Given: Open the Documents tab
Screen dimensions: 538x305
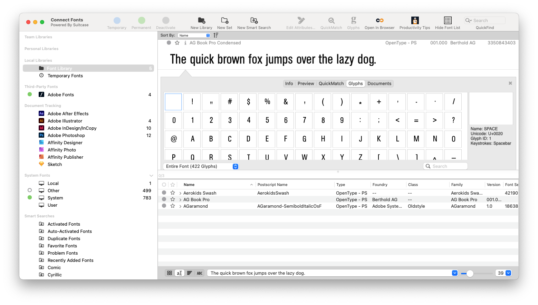Looking at the screenshot, I should [379, 83].
